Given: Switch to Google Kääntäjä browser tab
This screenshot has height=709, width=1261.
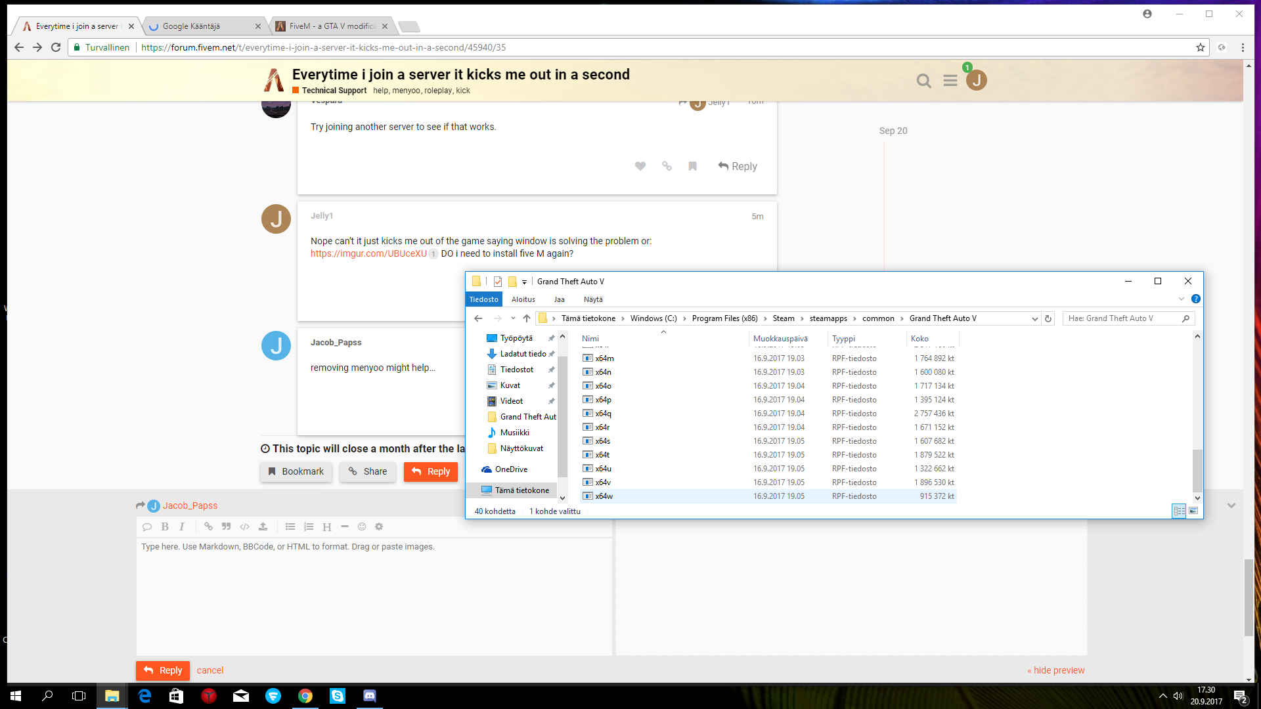Looking at the screenshot, I should 204,26.
